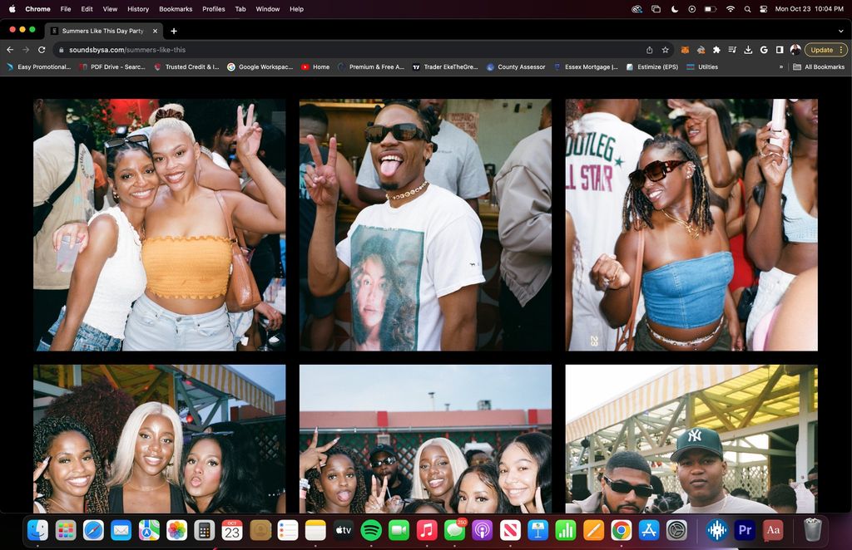Image resolution: width=852 pixels, height=550 pixels.
Task: Launch Premiere Pro from the dock
Action: (x=745, y=530)
